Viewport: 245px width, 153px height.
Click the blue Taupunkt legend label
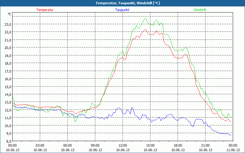(122, 10)
